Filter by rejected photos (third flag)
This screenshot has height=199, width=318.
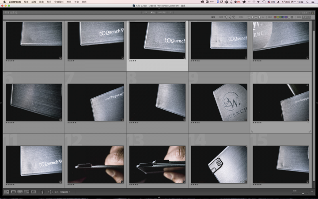[234, 17]
